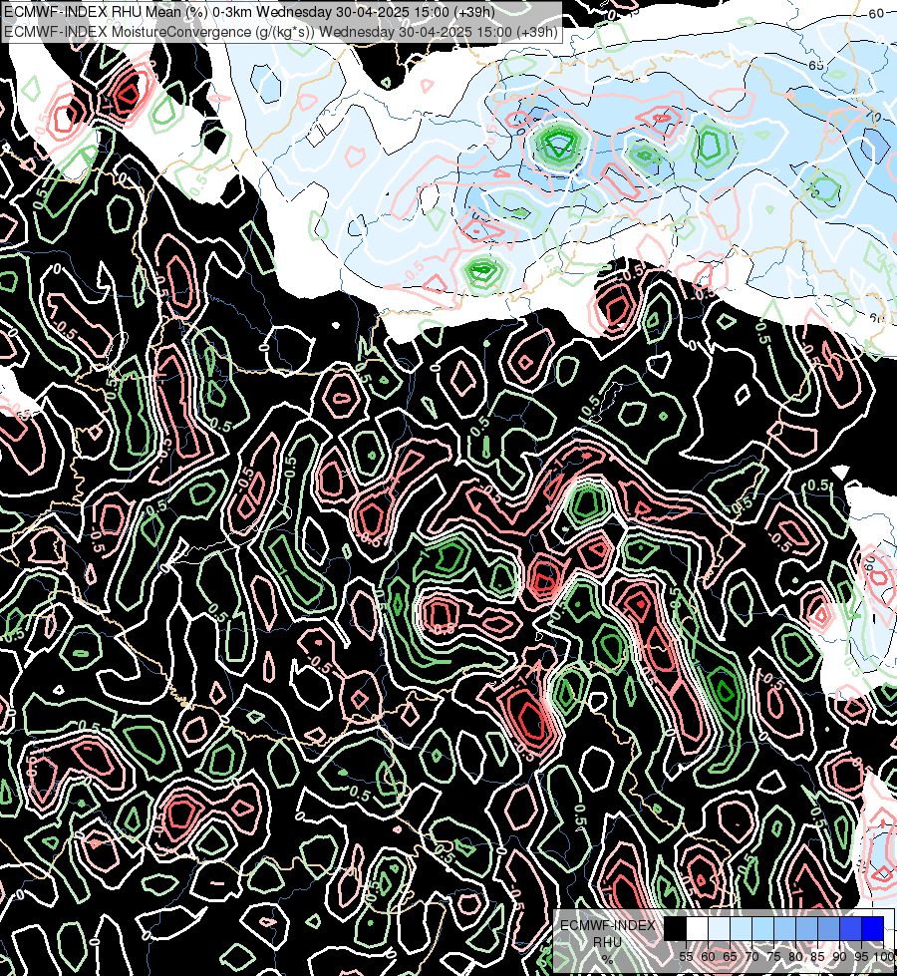Click the legend scale label 95

(x=861, y=957)
